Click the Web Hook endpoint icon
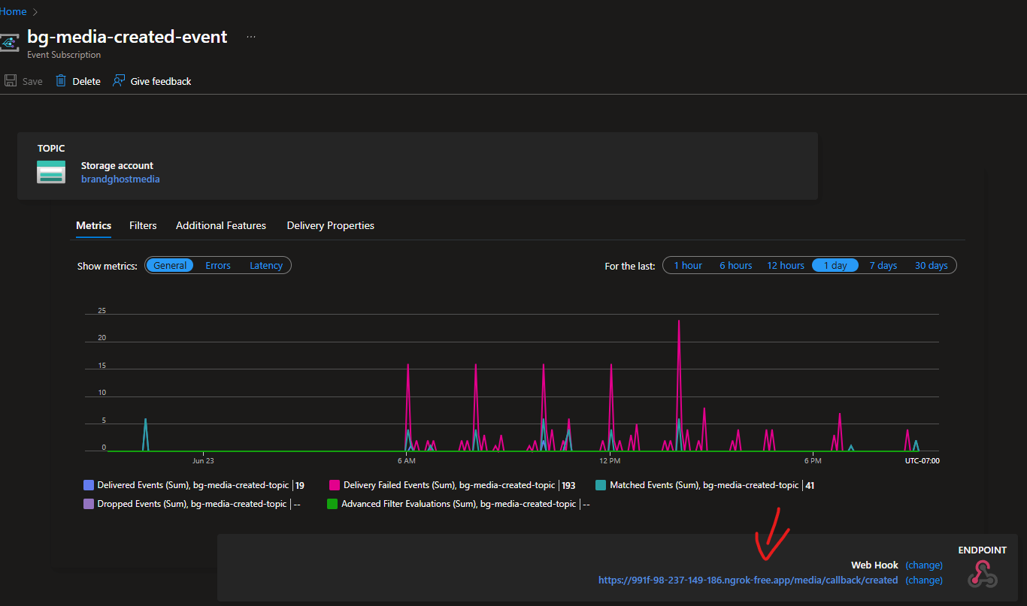 983,573
